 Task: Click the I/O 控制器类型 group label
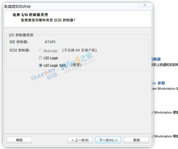point(21,35)
